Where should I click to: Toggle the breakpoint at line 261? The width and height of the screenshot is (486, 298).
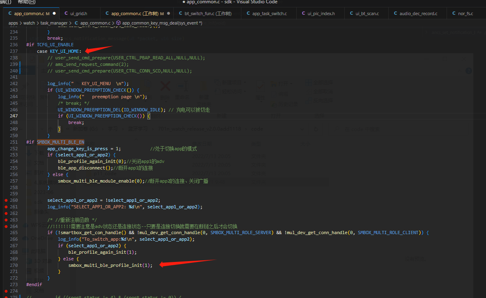click(6, 207)
